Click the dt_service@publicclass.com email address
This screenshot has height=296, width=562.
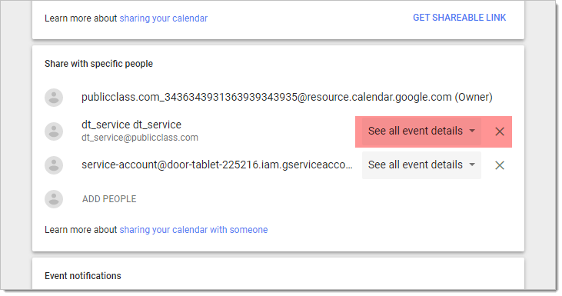point(140,138)
